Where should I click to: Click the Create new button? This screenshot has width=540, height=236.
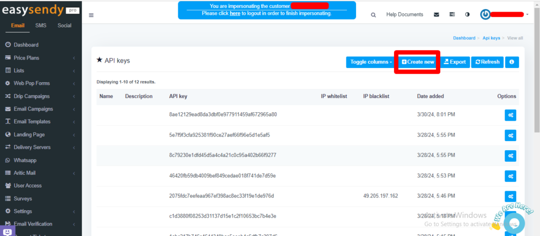pos(418,62)
